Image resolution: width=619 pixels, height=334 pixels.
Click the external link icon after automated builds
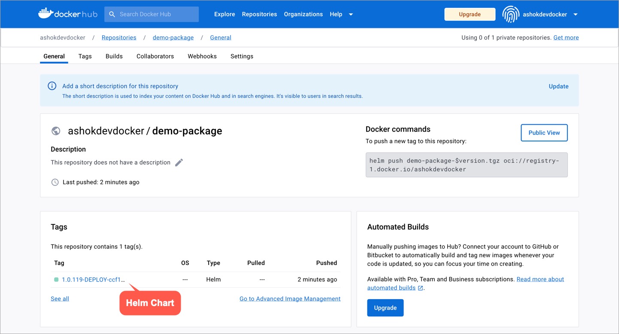click(421, 288)
